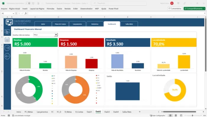Add a new sheet with plus icon
The width and height of the screenshot is (207, 117).
pos(140,112)
